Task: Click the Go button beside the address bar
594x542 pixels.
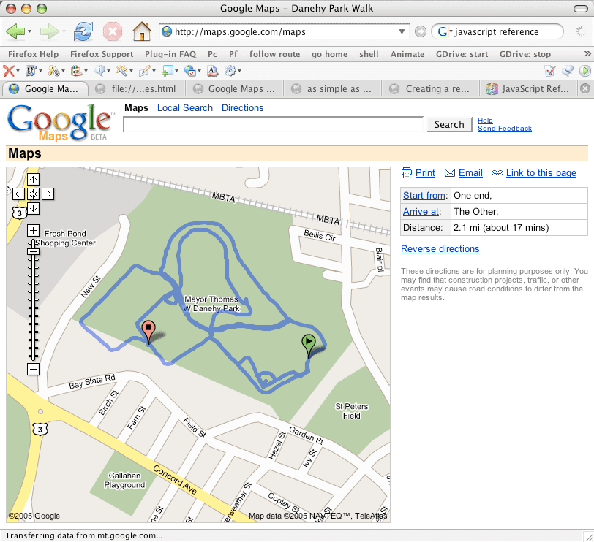Action: pyautogui.click(x=421, y=31)
